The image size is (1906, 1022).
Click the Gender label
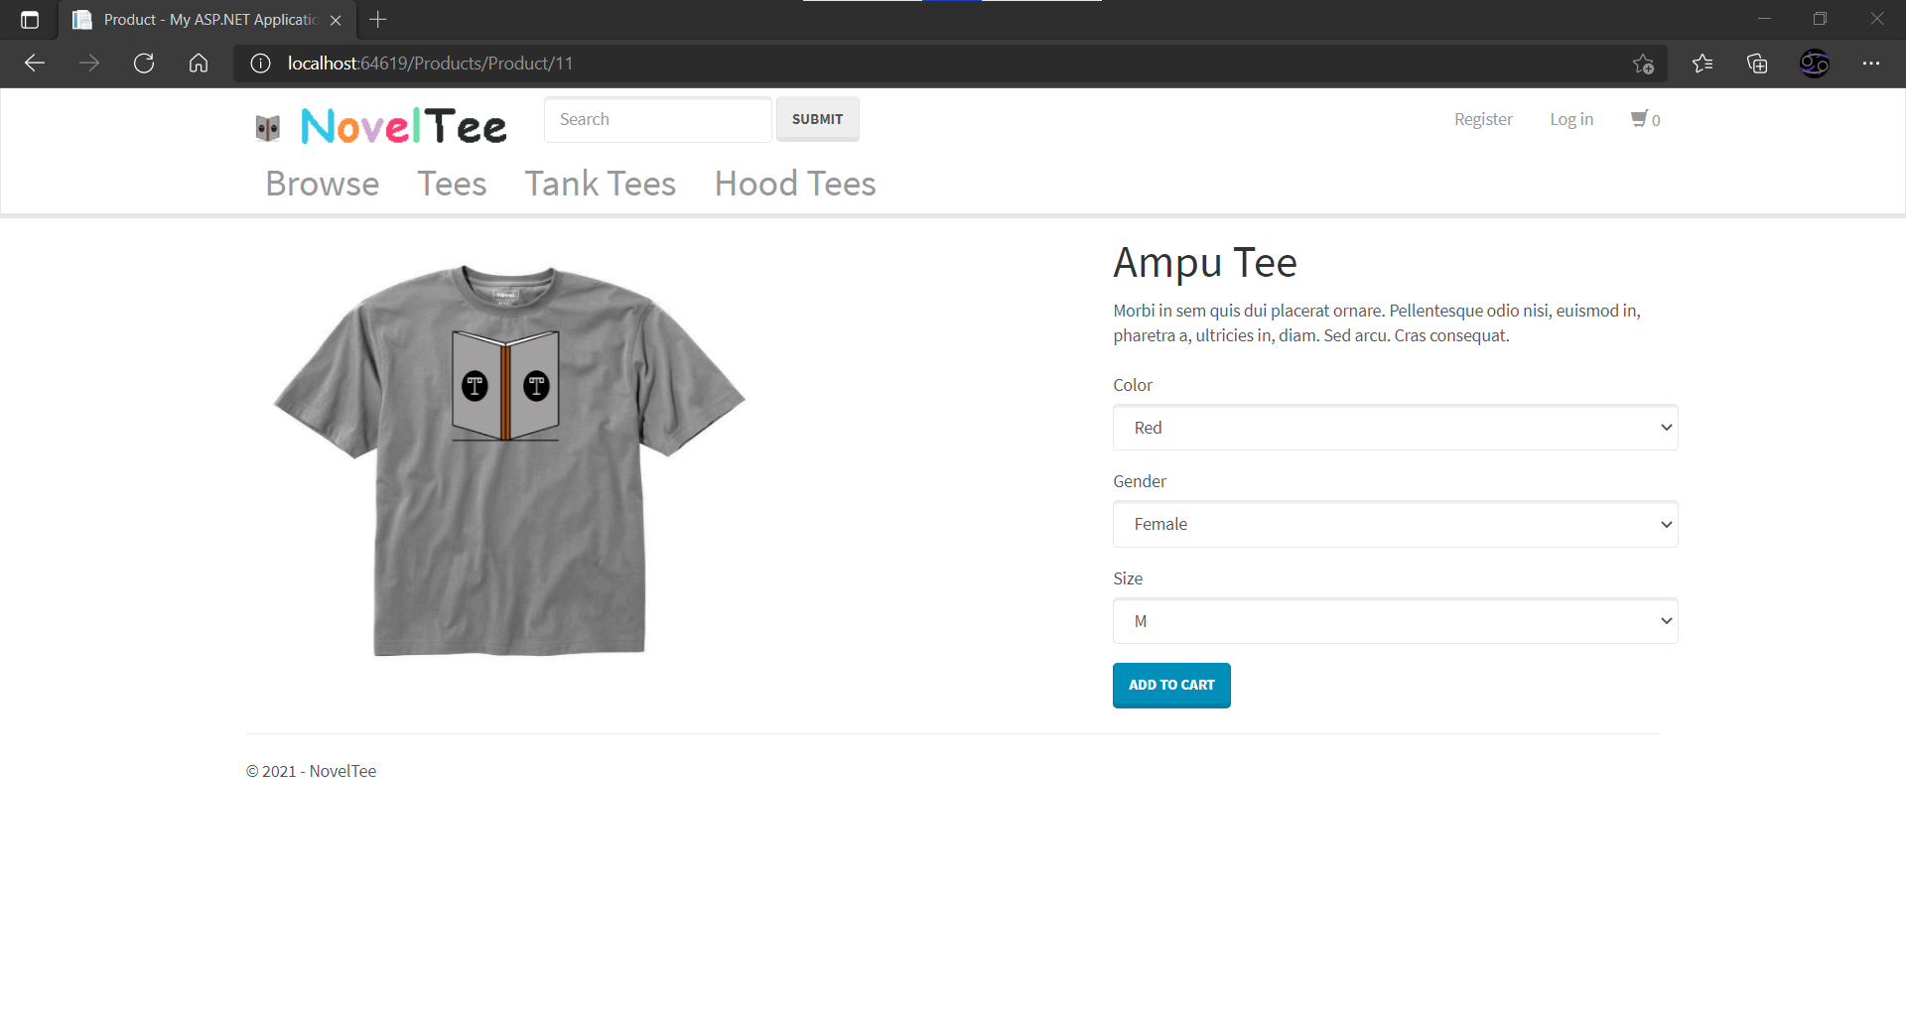pyautogui.click(x=1140, y=481)
